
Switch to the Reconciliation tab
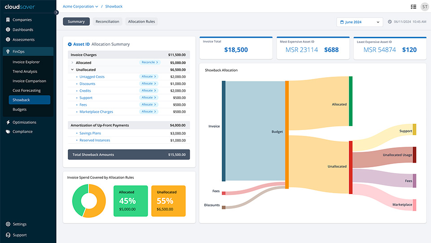(107, 22)
